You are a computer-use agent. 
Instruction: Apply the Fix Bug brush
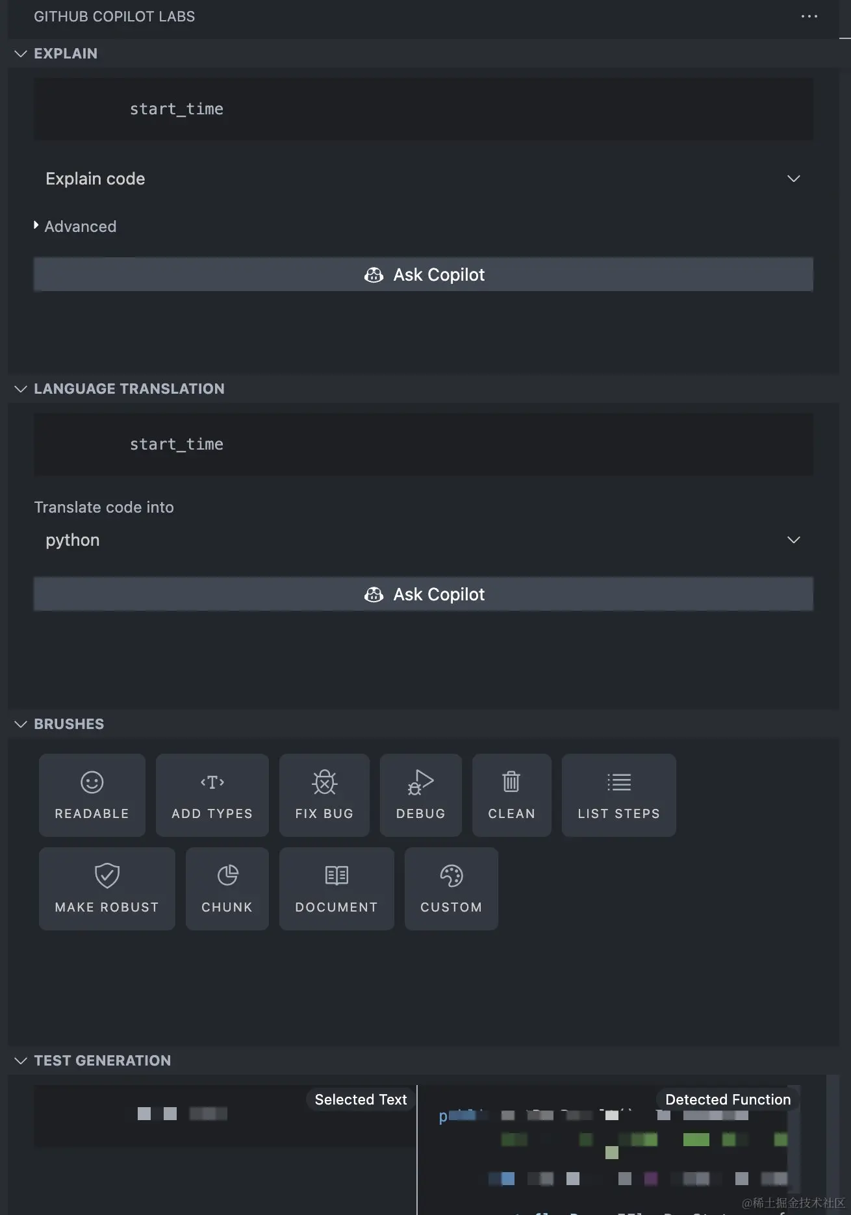pos(324,795)
